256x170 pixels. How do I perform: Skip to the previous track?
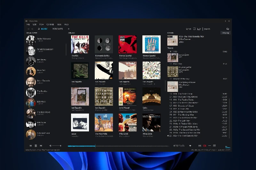coord(31,146)
